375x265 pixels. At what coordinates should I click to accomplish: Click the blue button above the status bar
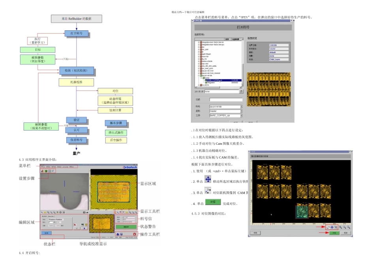coord(47,233)
